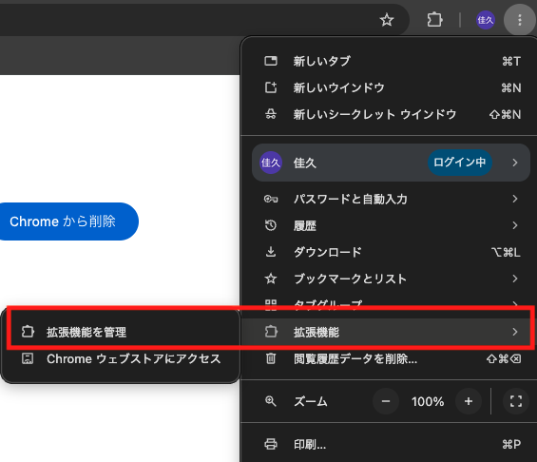Expand the 履歴 submenu
This screenshot has width=537, height=462.
tap(391, 225)
